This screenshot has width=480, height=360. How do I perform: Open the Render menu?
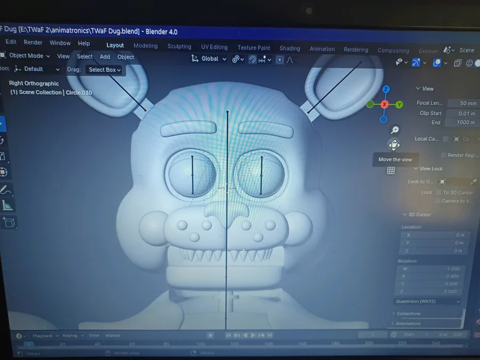click(33, 42)
